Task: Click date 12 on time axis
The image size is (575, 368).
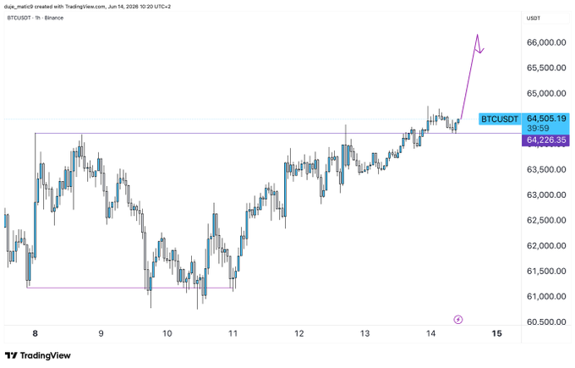Action: click(x=298, y=333)
